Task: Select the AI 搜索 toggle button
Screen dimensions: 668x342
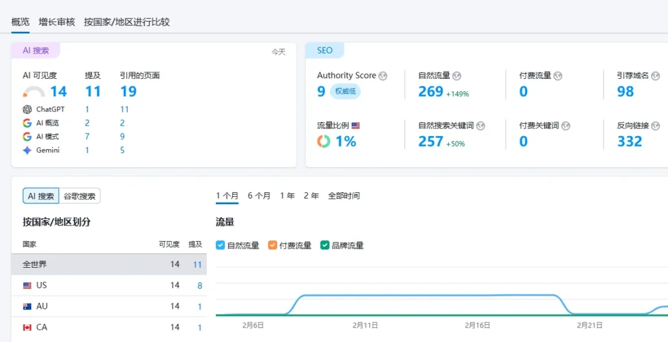Action: (41, 196)
